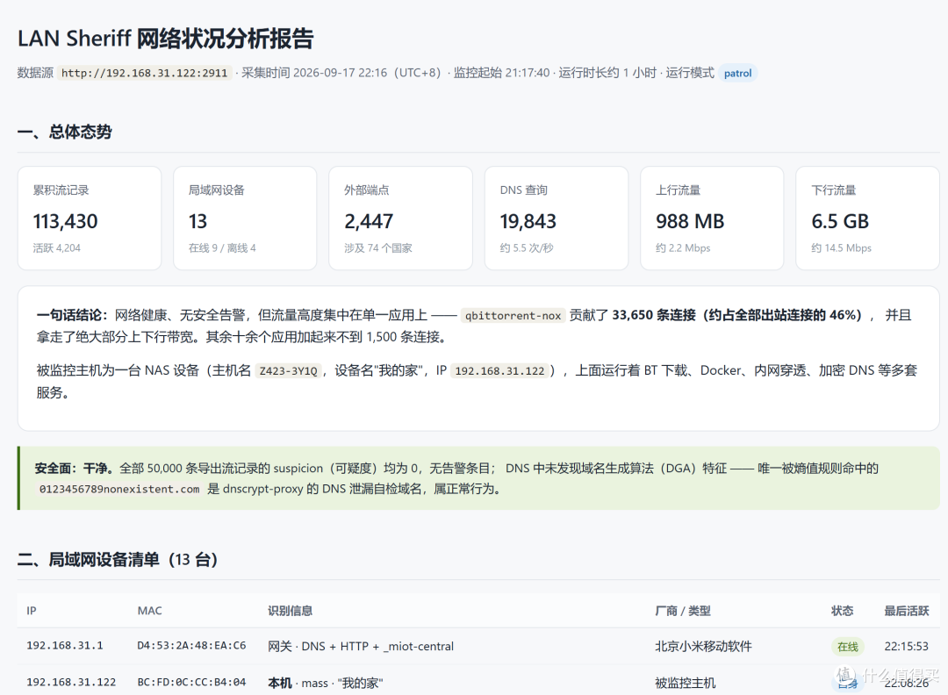Viewport: 948px width, 695px height.
Task: Click the 在线 status badge for 192.168.31.1
Action: point(848,647)
